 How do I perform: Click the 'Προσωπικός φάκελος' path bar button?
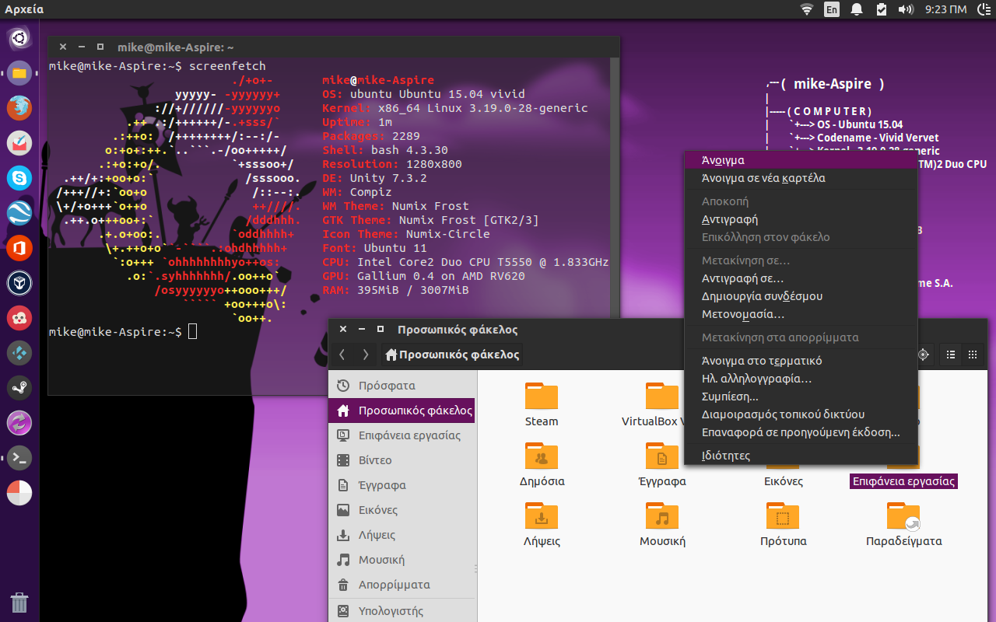pyautogui.click(x=451, y=355)
